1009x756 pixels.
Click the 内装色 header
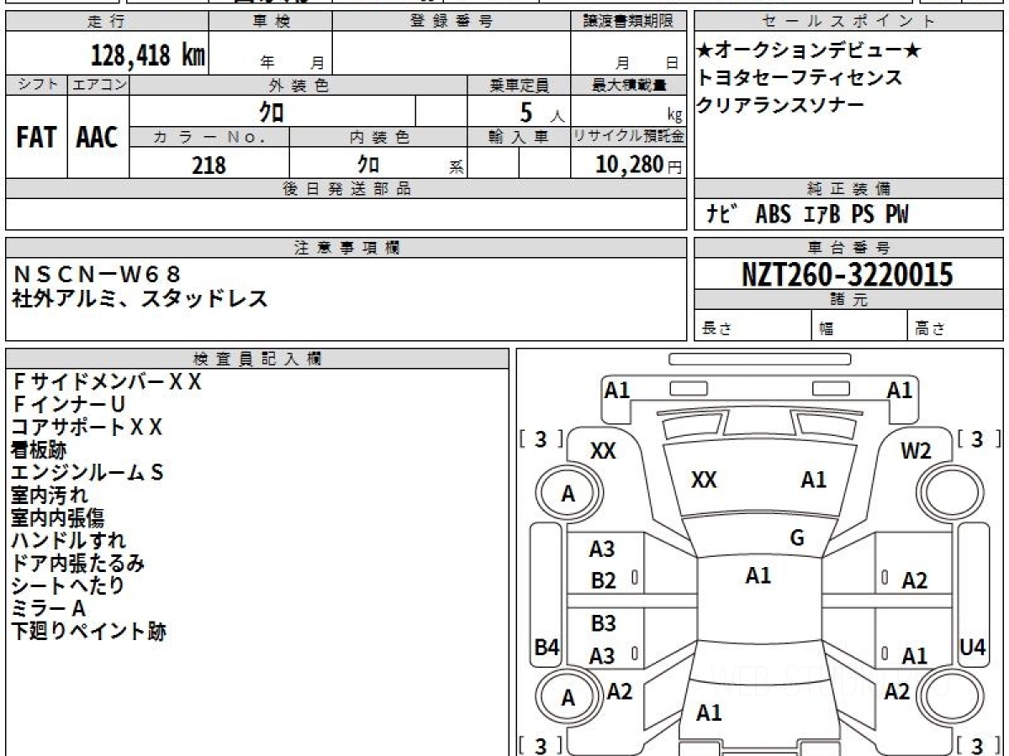tap(378, 137)
